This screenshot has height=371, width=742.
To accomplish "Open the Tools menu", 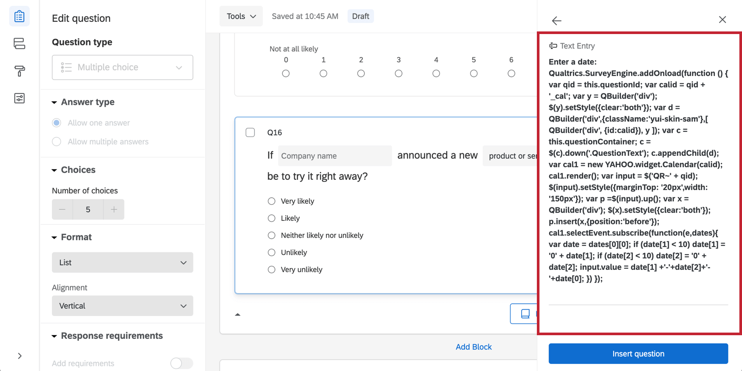I will (241, 16).
